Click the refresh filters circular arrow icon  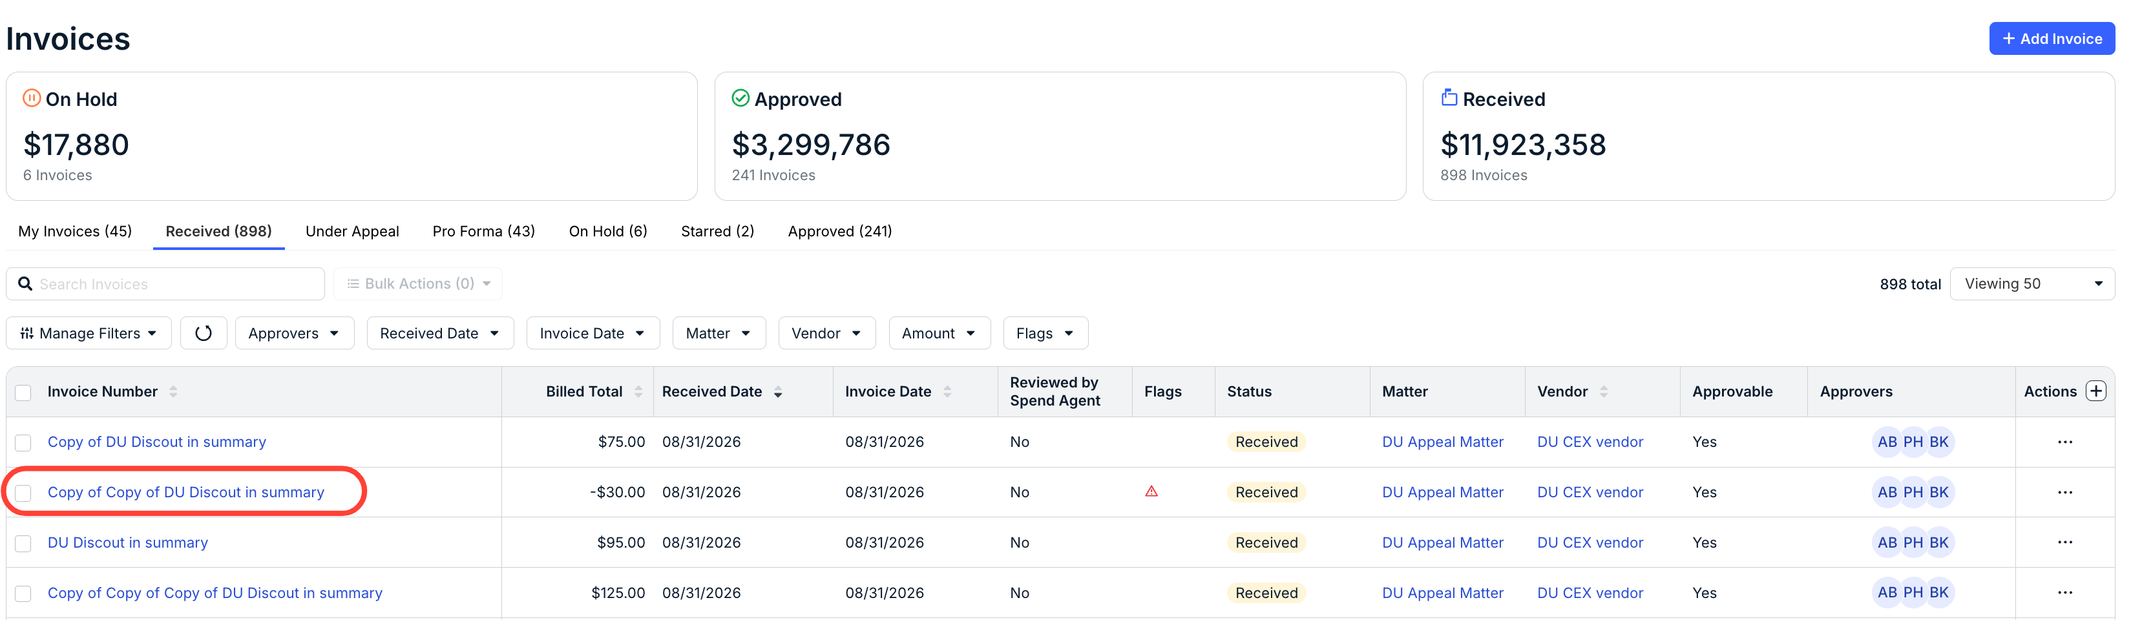204,333
